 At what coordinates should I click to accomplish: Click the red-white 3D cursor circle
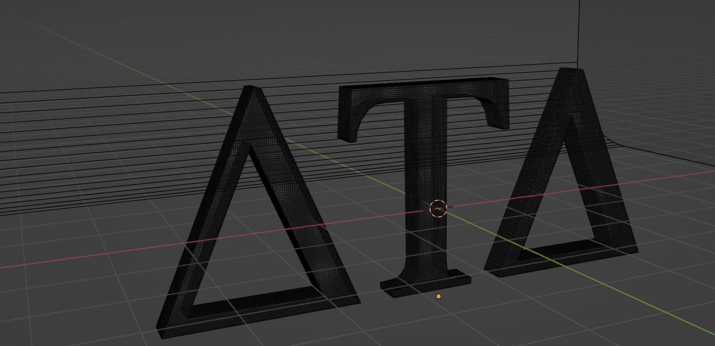(x=438, y=208)
